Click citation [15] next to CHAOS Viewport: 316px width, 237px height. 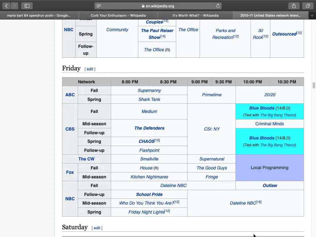(157, 140)
